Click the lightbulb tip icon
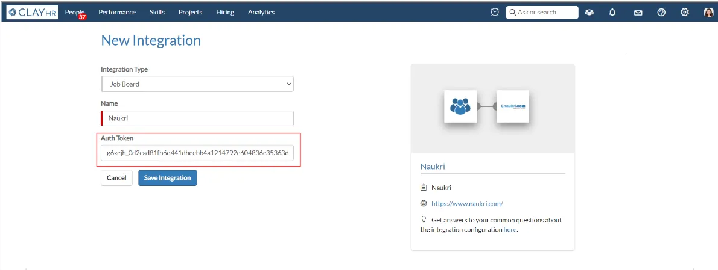The width and height of the screenshot is (718, 270). (x=424, y=219)
